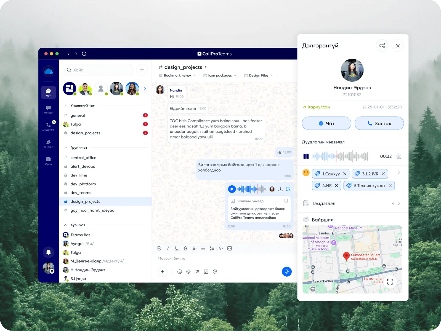
Task: Download the voice message audio
Action: tap(280, 189)
